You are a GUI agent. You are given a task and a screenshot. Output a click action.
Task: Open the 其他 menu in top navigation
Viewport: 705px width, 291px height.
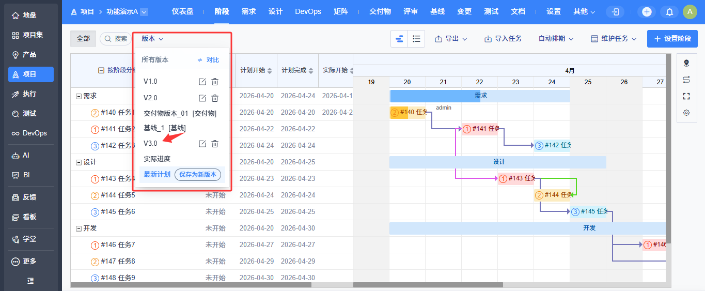584,12
